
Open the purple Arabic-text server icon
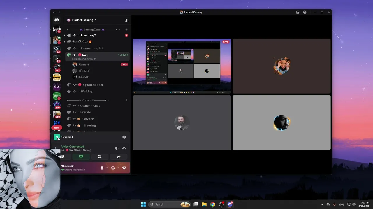pos(57,87)
